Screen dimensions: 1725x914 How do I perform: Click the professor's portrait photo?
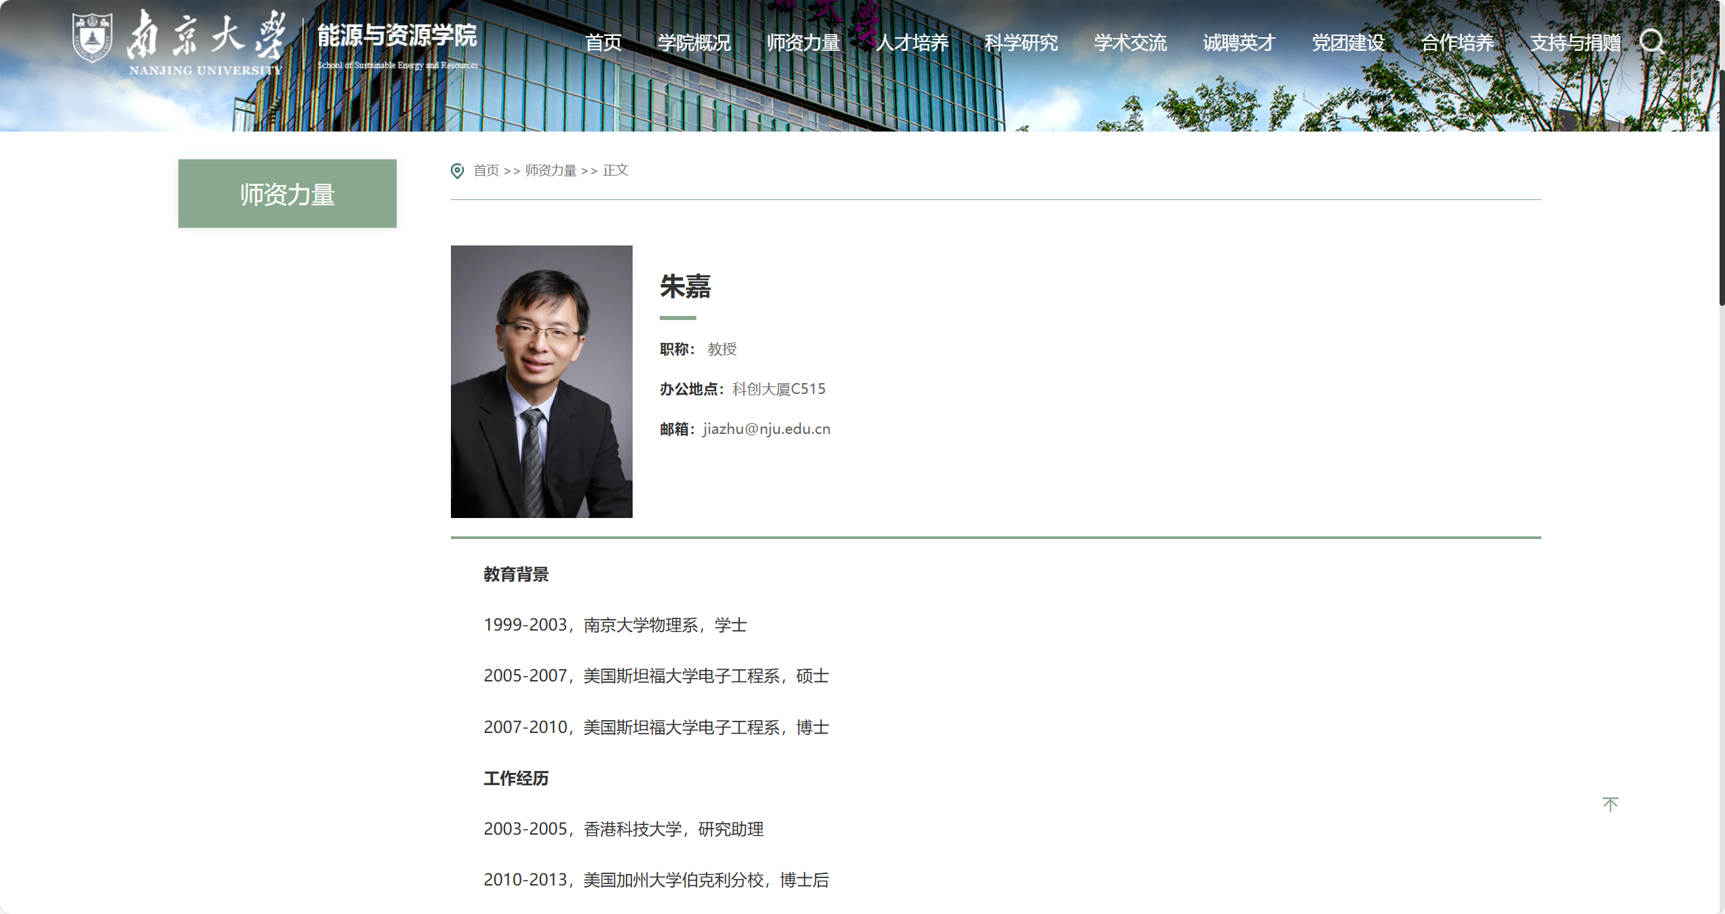pos(541,382)
